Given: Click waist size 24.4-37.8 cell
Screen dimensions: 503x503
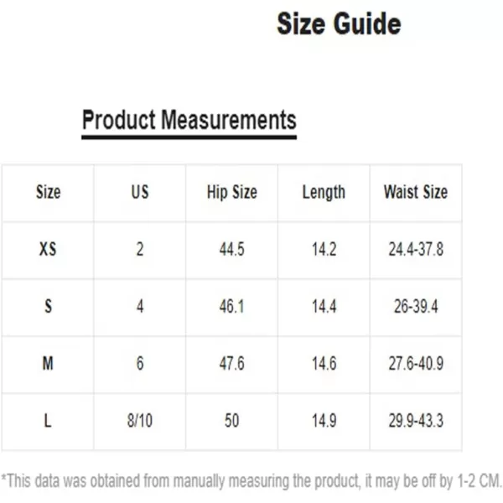Looking at the screenshot, I should click(x=416, y=249).
